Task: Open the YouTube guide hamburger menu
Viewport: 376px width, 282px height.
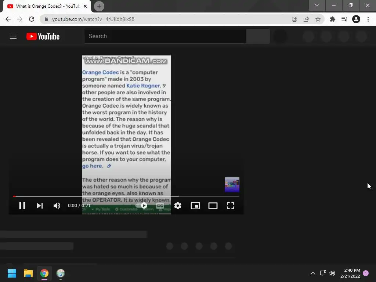Action: [13, 36]
